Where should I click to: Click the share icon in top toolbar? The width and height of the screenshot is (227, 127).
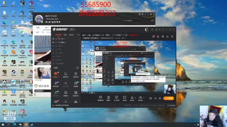click(172, 36)
